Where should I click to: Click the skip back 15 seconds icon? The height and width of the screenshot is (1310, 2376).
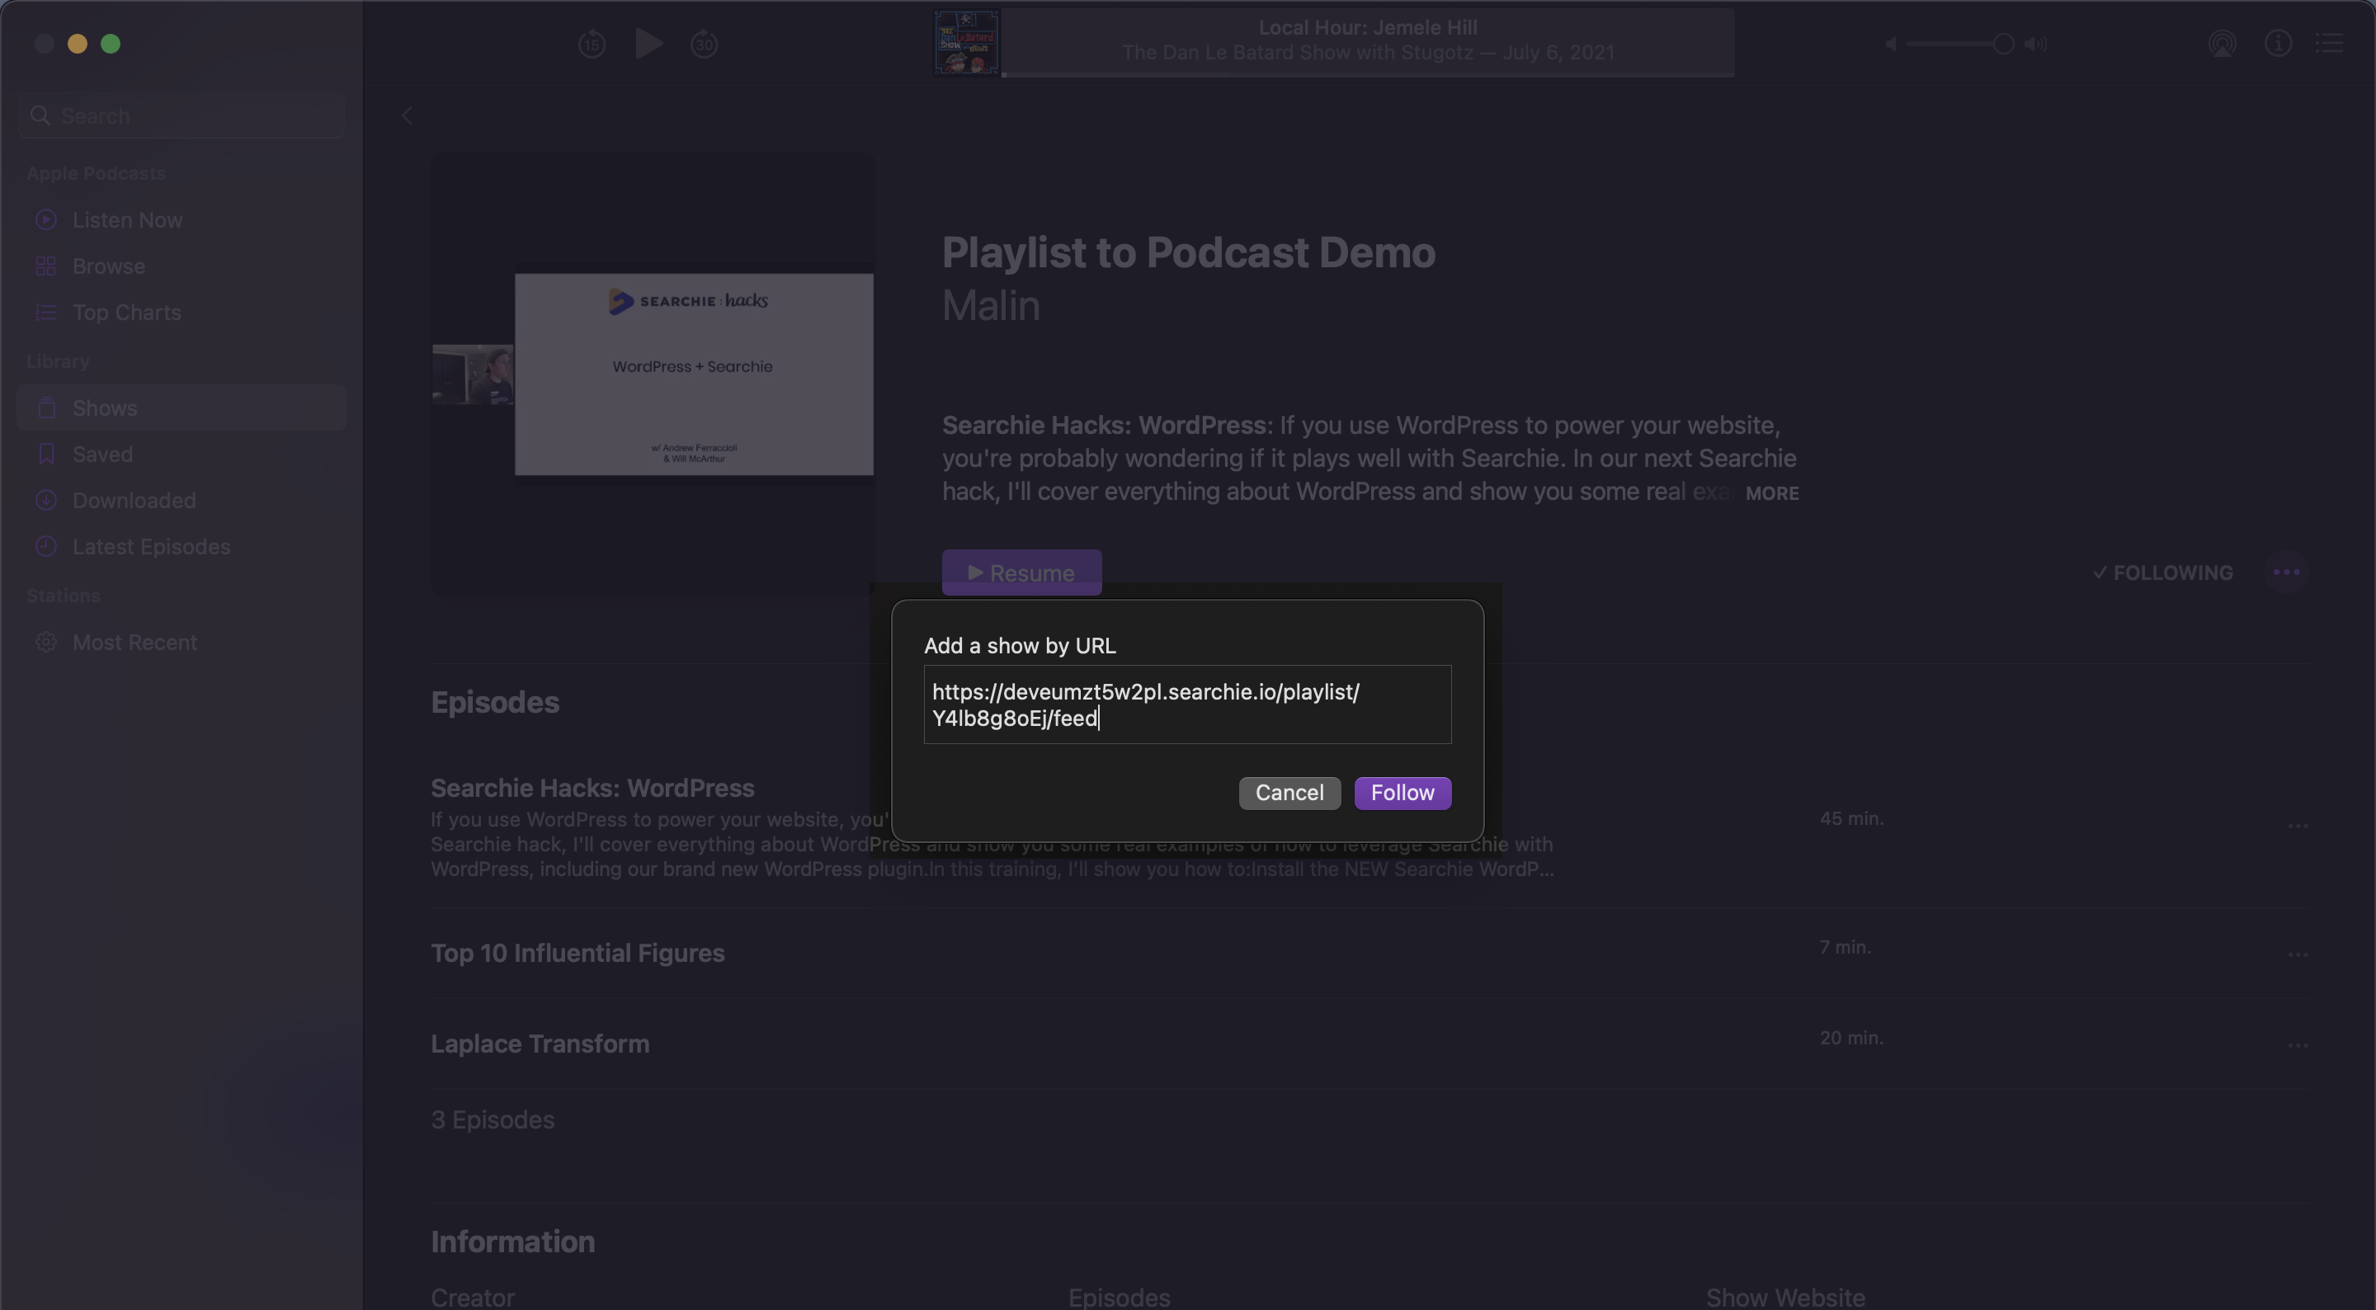592,44
